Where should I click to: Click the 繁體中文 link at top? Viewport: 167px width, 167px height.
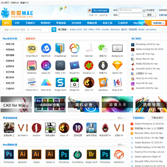click(x=25, y=3)
